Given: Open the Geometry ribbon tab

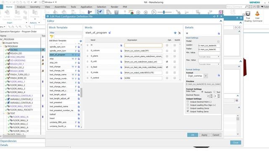Looking at the screenshot, I should (x=35, y=7).
